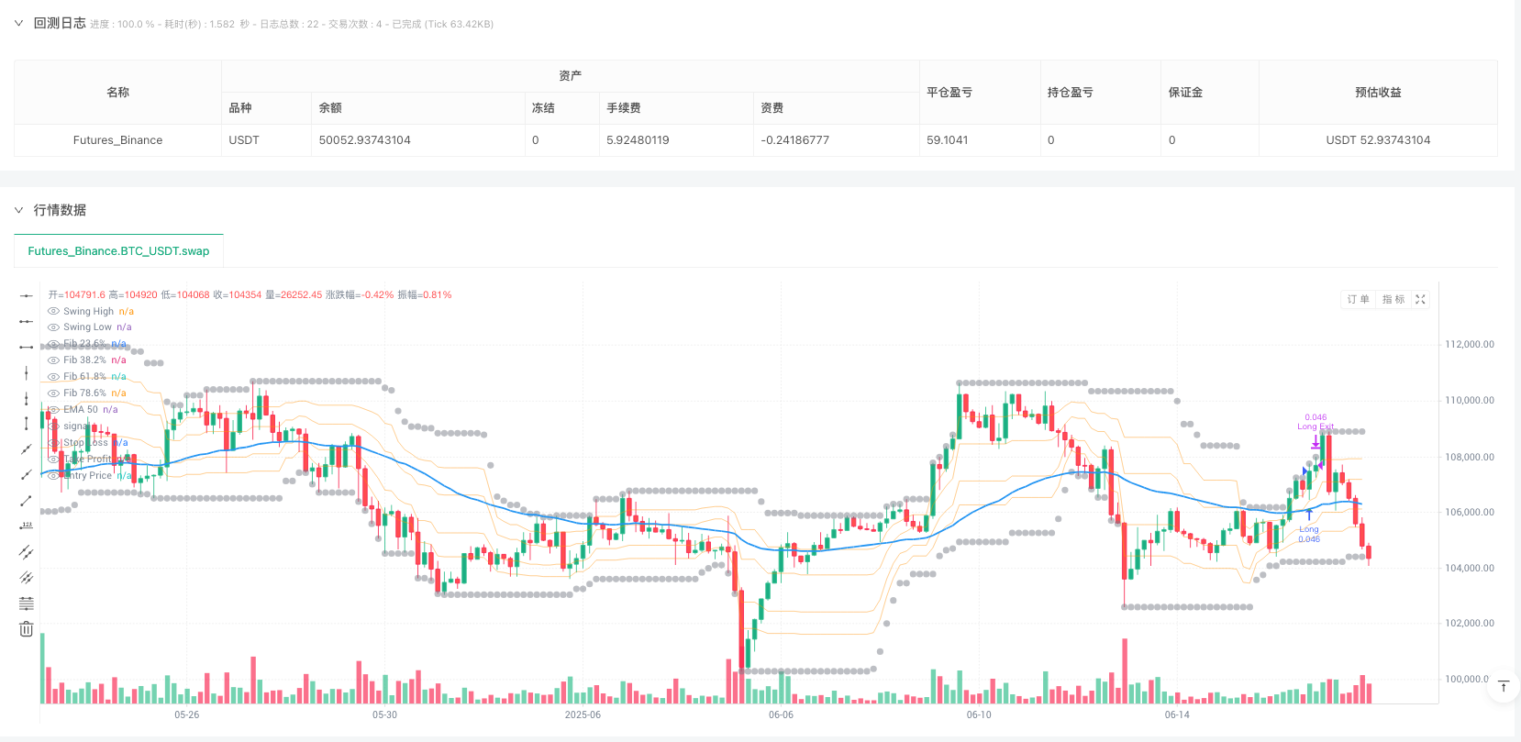Toggle visibility of Fib 78.6% level

click(53, 393)
